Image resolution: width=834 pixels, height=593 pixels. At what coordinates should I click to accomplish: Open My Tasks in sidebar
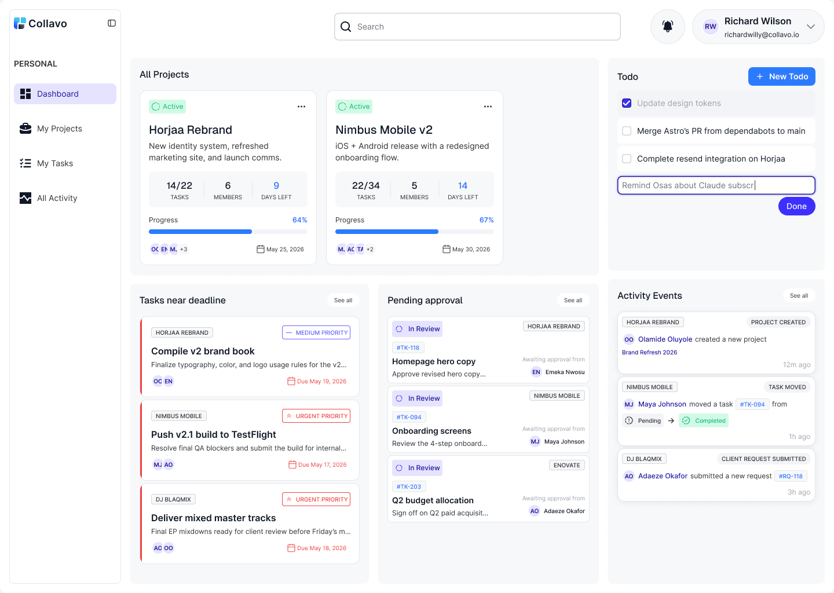coord(65,163)
